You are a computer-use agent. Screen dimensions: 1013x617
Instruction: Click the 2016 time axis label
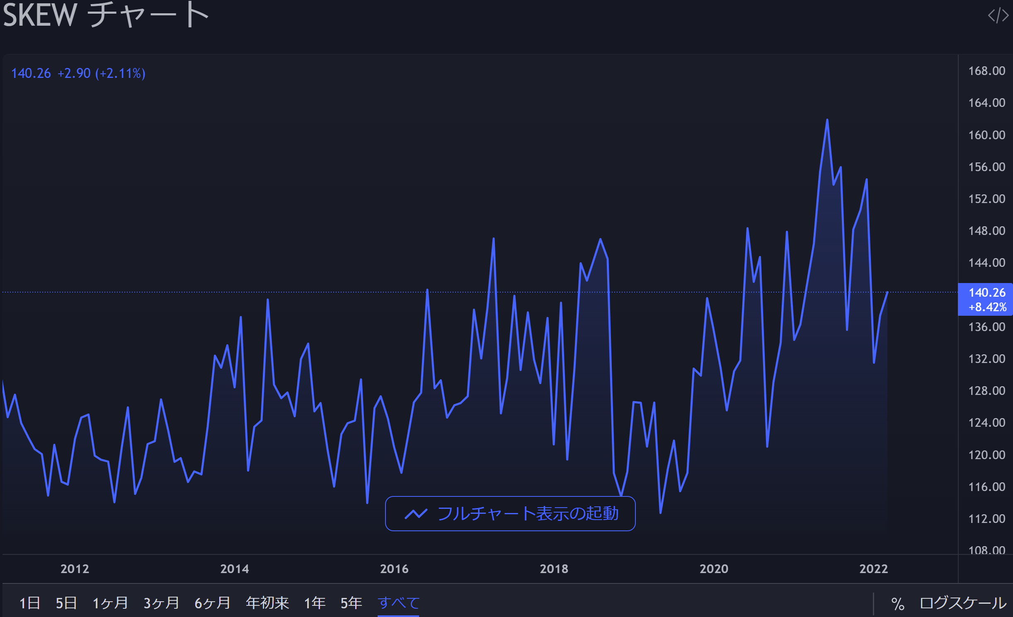[394, 569]
